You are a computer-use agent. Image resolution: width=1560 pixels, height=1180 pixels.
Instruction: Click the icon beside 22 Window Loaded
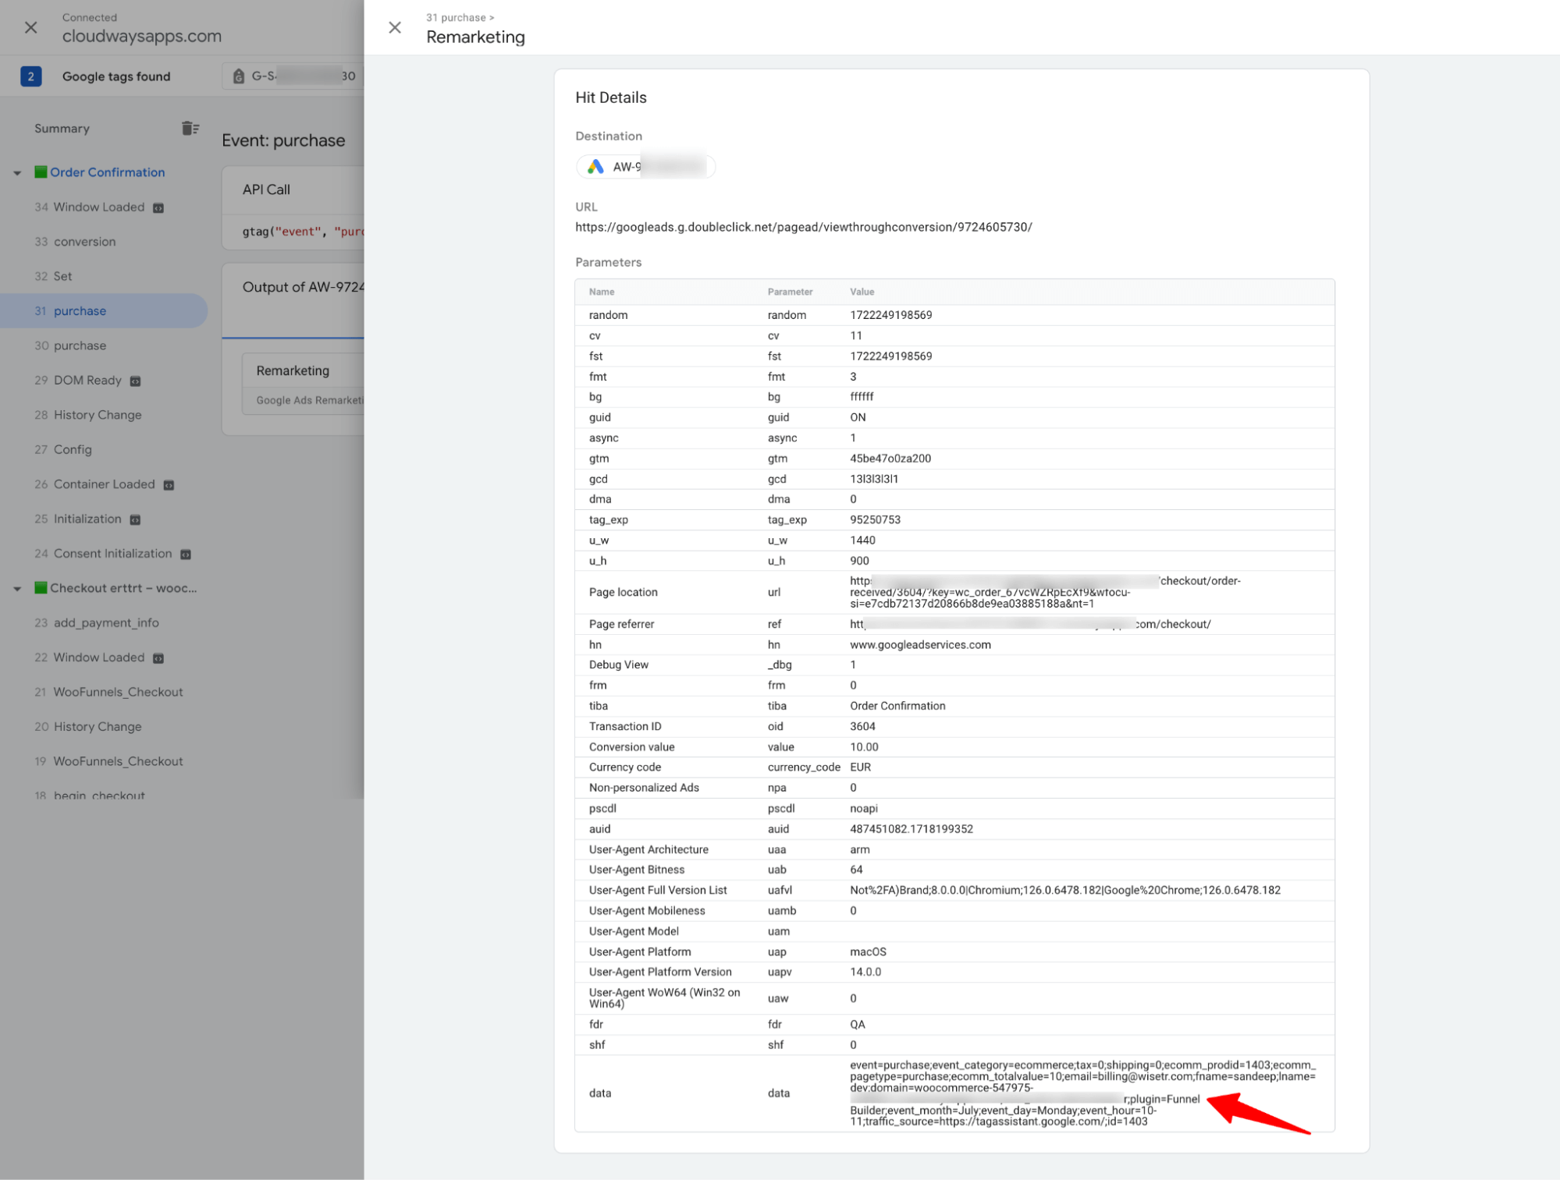(158, 658)
